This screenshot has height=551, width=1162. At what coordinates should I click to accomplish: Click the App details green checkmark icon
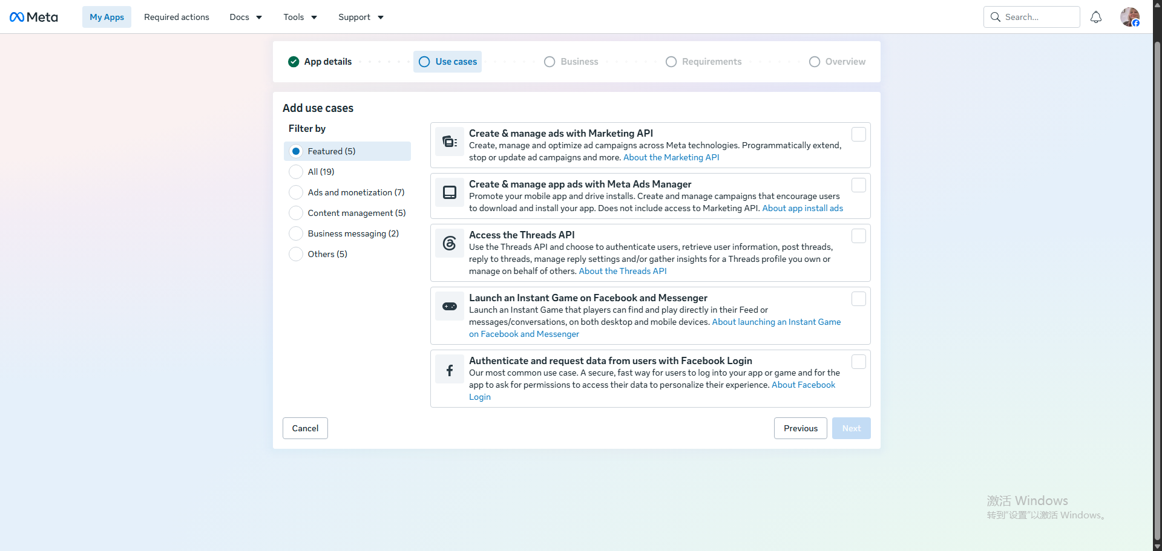click(x=294, y=62)
